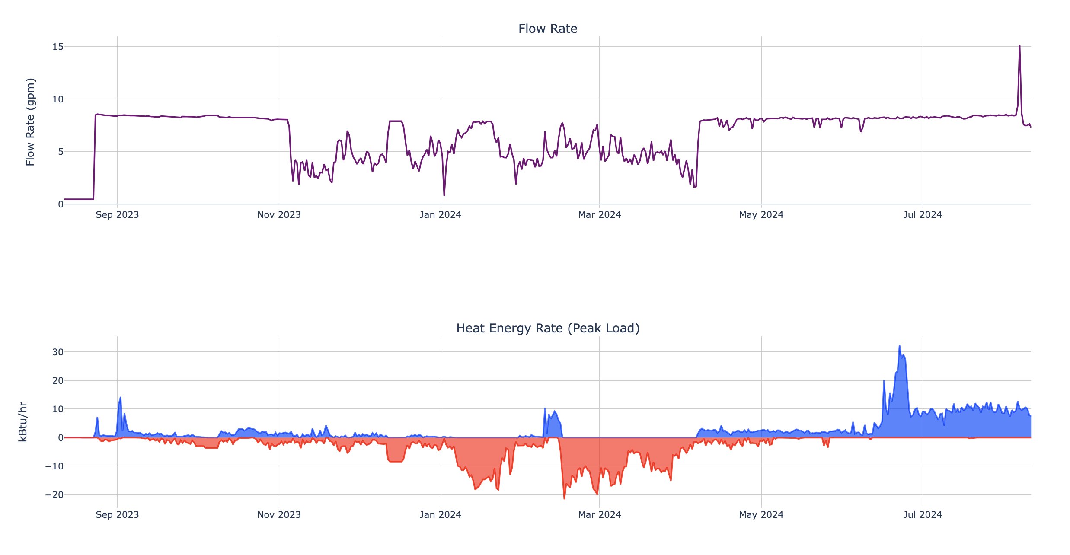
Task: Click the '15' tick on Flow Rate axis
Action: click(58, 47)
